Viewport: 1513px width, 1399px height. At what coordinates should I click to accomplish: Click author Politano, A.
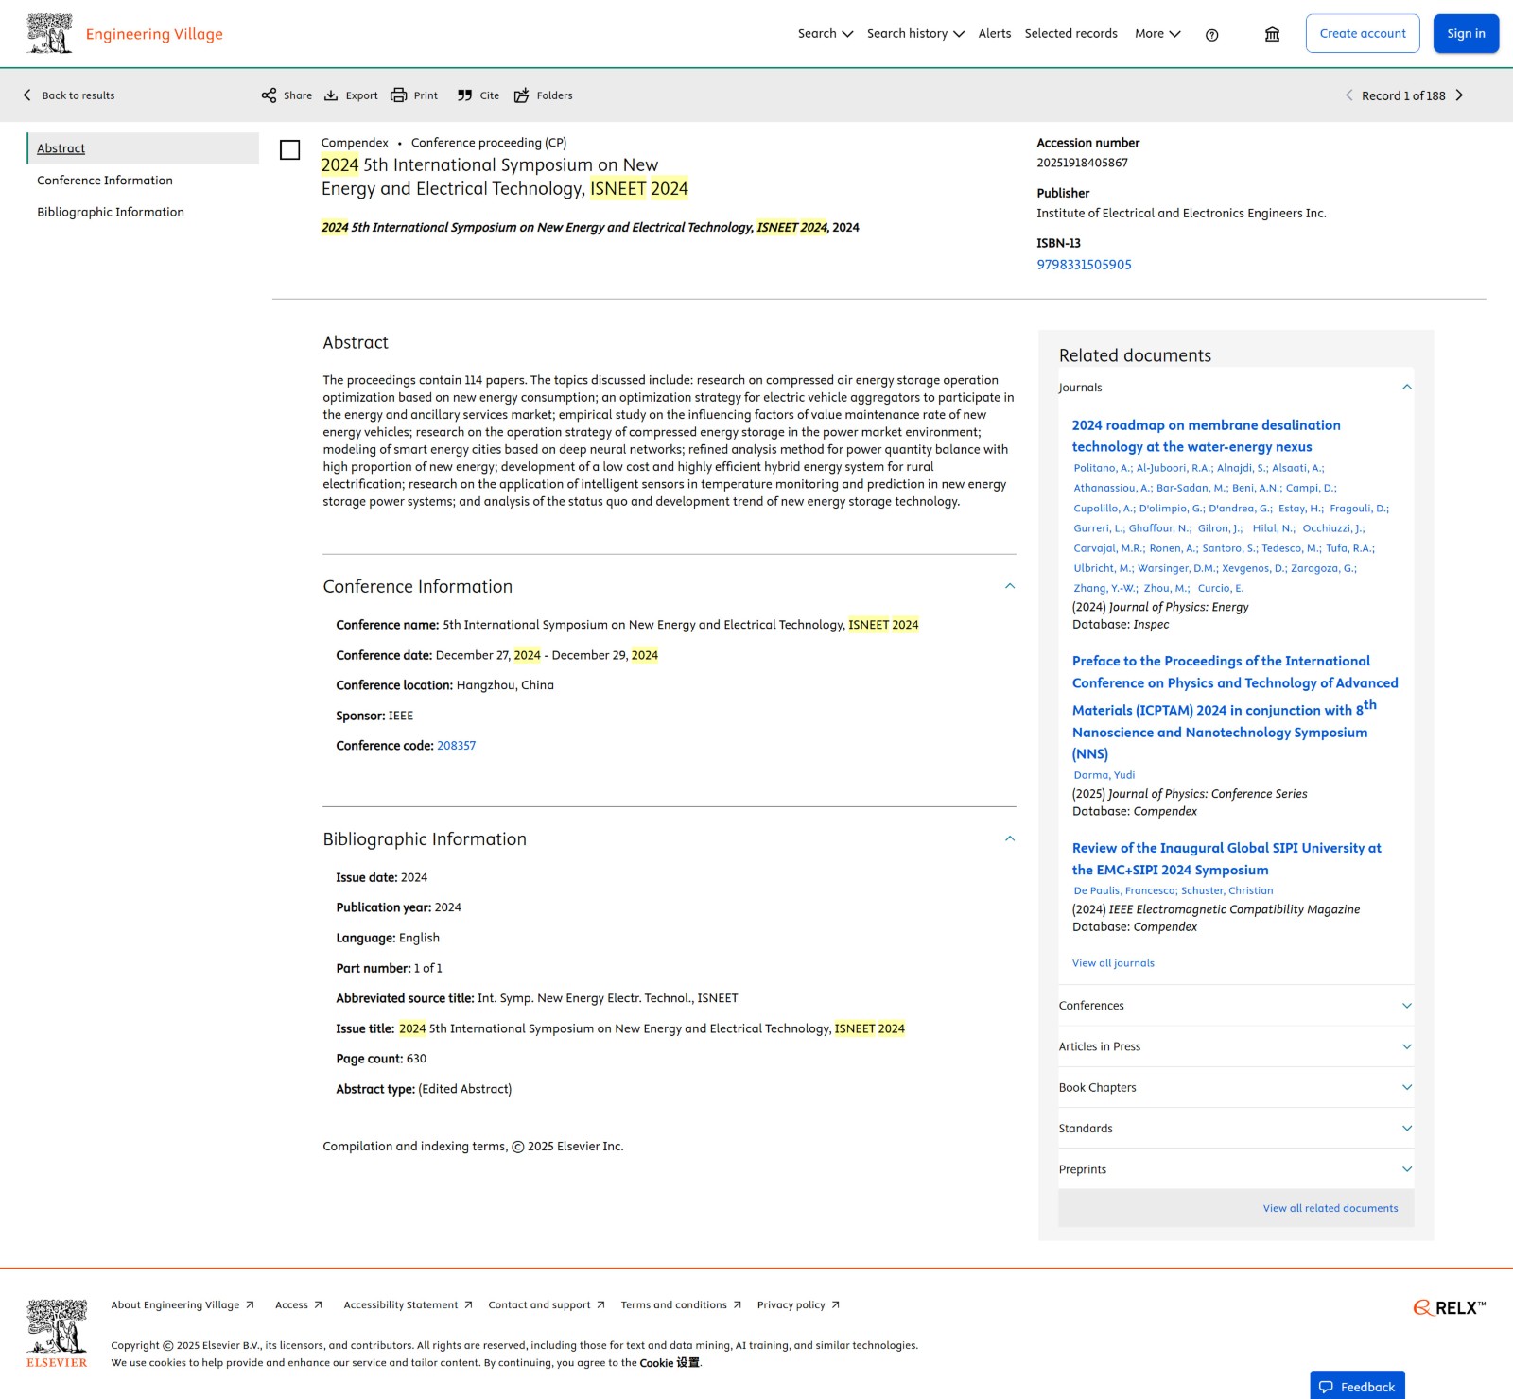(1101, 468)
